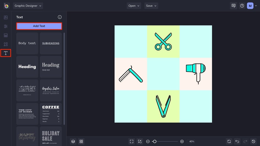Click the zoom out minus icon

click(x=148, y=141)
